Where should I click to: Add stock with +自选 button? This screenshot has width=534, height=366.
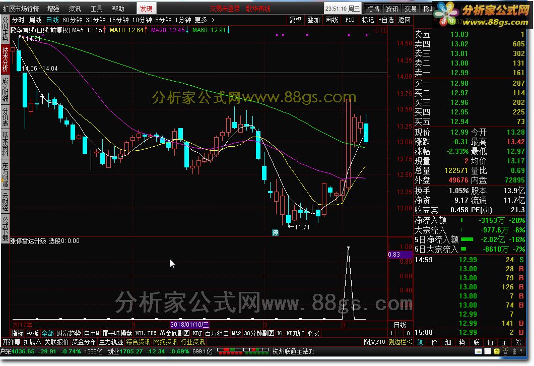pyautogui.click(x=386, y=20)
